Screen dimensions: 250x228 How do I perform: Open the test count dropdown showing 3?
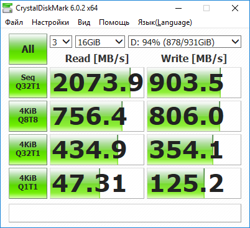[x=61, y=42]
